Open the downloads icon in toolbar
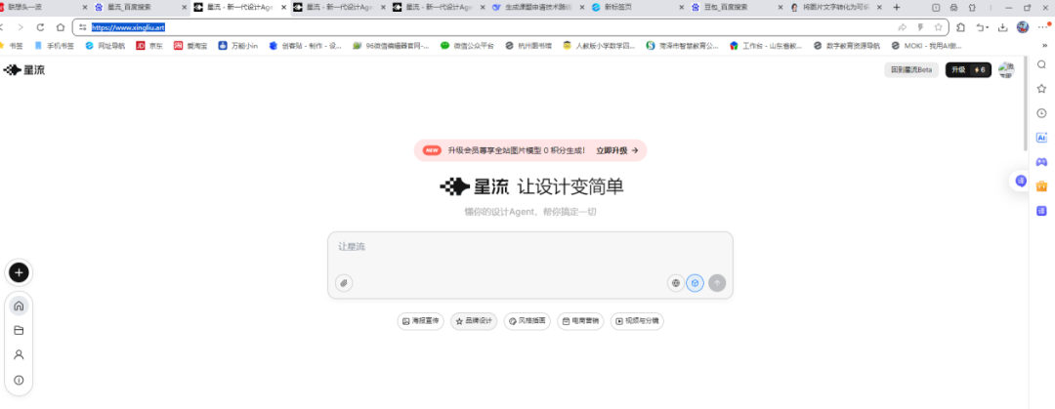Image resolution: width=1055 pixels, height=409 pixels. 1002,27
